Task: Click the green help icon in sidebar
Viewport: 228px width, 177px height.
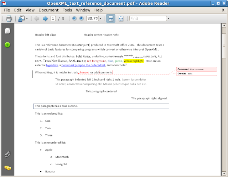Action: point(7,45)
